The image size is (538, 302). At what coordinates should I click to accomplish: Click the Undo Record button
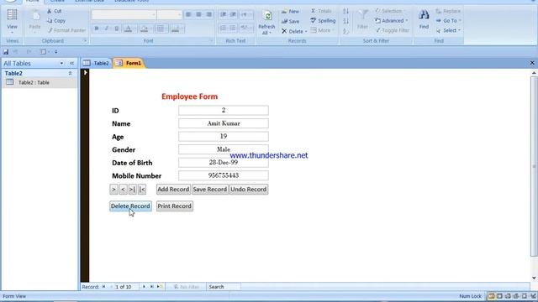point(249,190)
